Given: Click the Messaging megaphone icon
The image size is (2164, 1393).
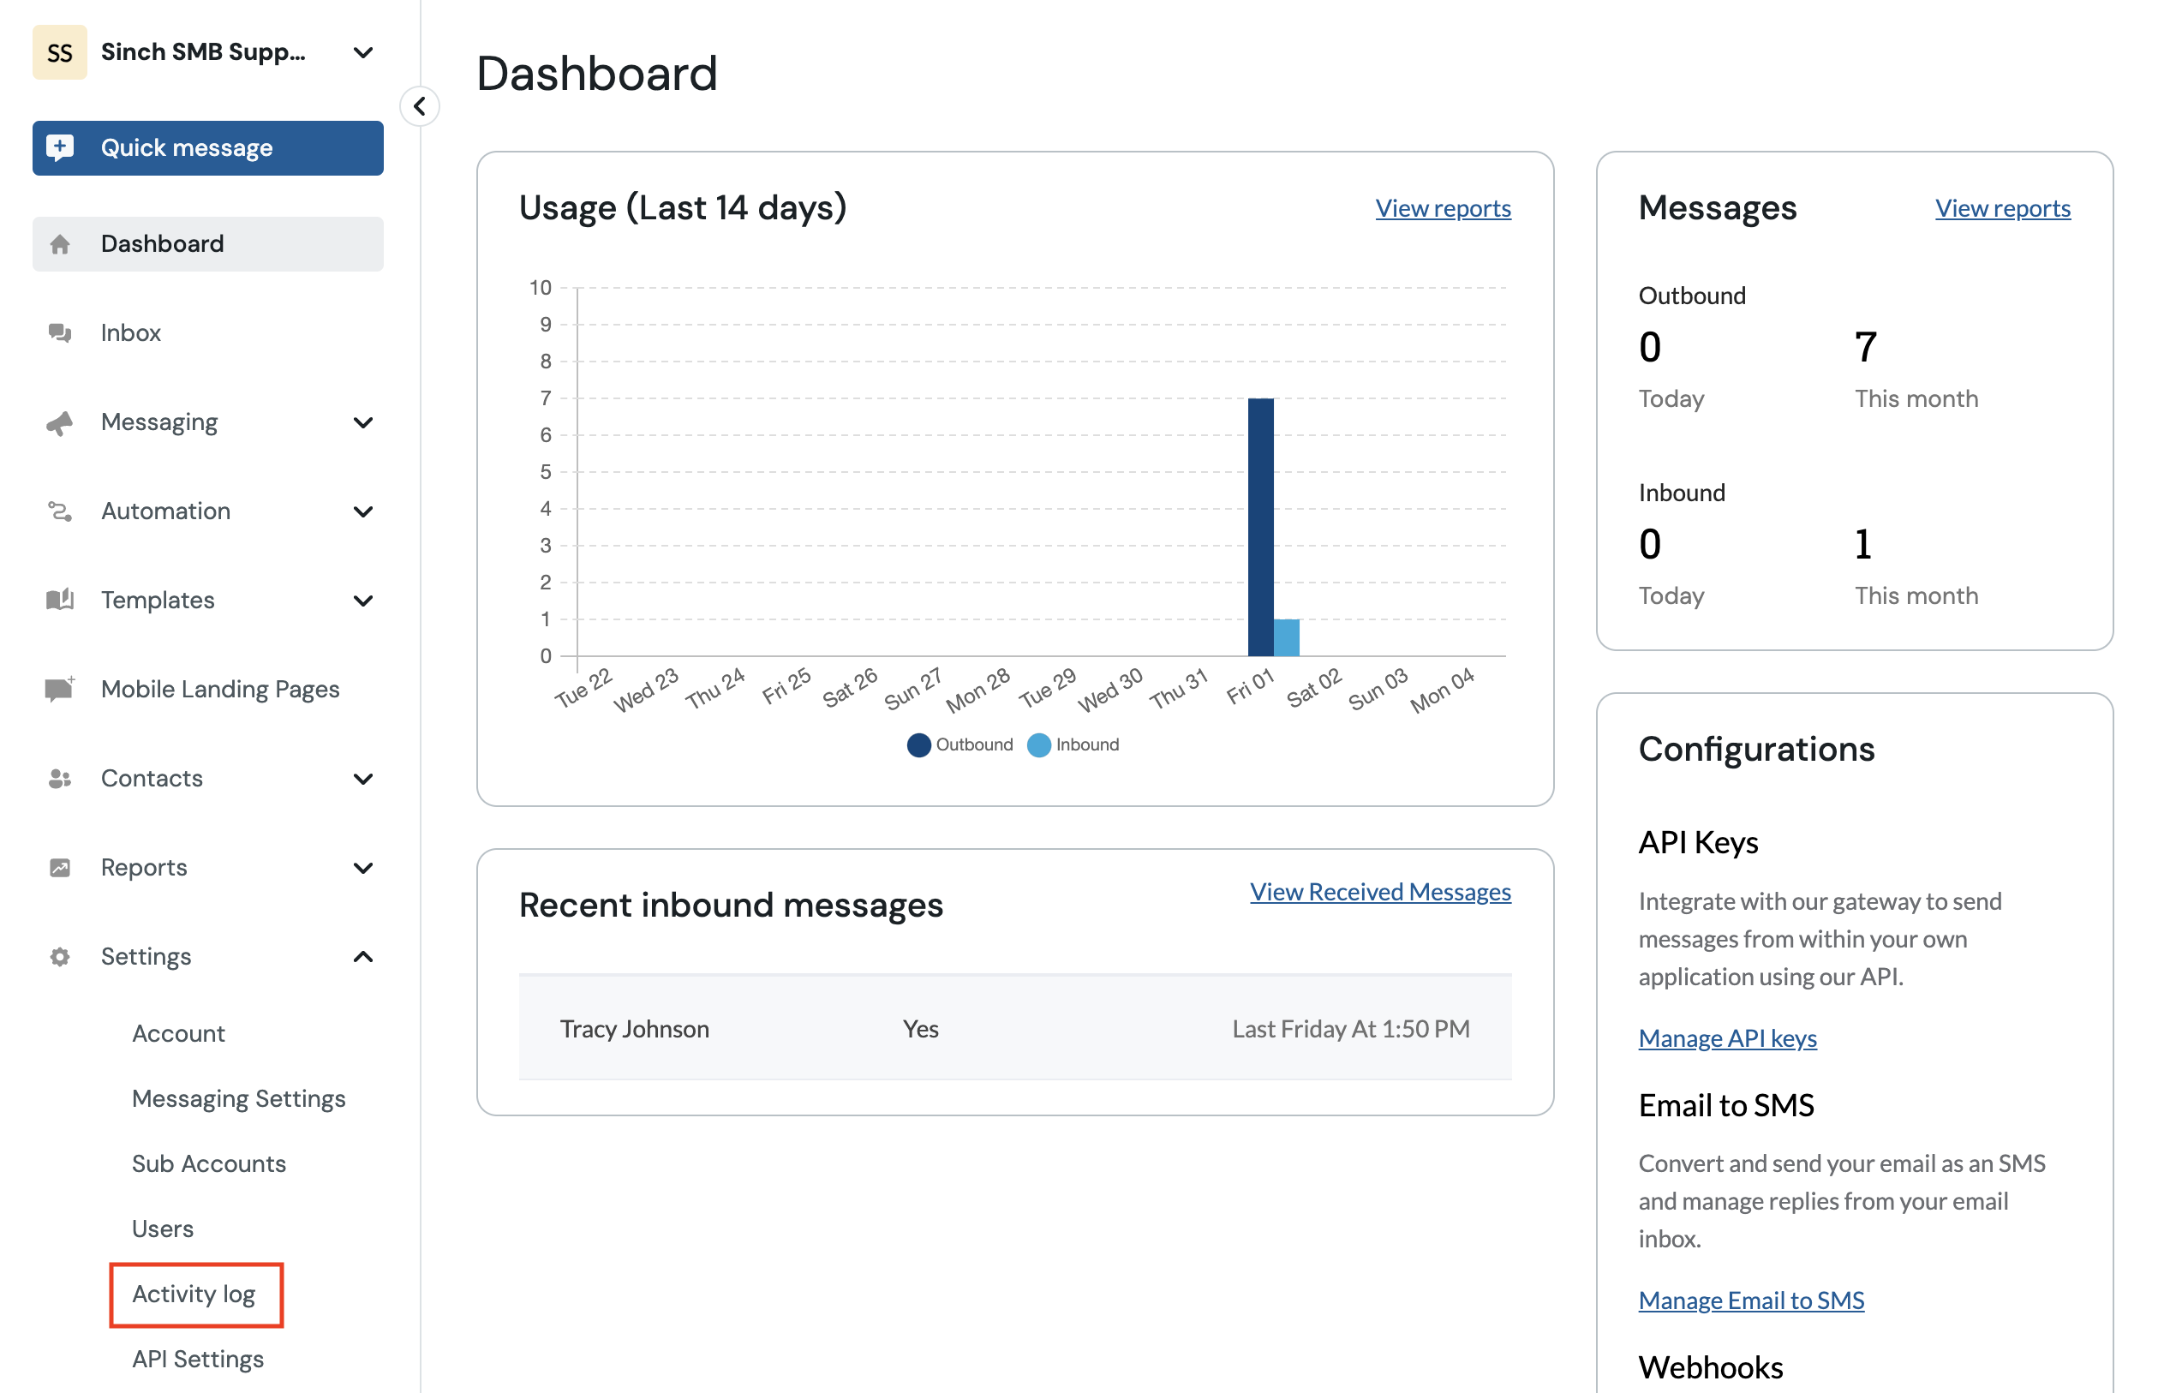Looking at the screenshot, I should click(x=60, y=422).
